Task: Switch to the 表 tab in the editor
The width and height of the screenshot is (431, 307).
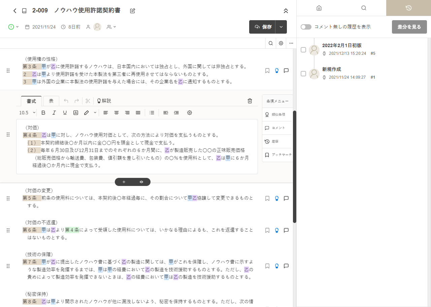Action: (x=51, y=101)
